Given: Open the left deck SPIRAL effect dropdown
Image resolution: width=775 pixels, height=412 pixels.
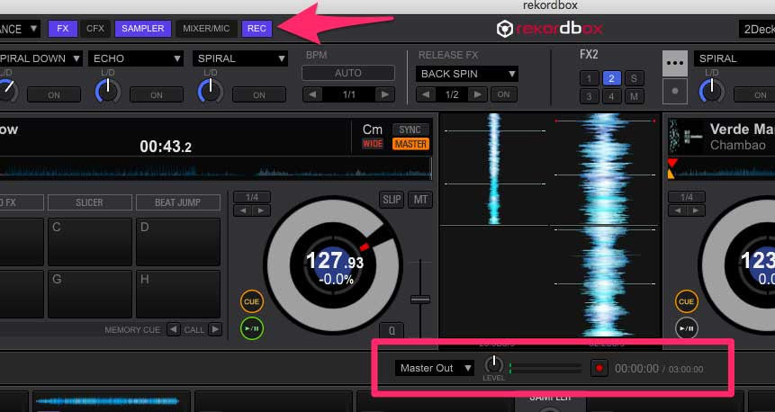Looking at the screenshot, I should [240, 58].
